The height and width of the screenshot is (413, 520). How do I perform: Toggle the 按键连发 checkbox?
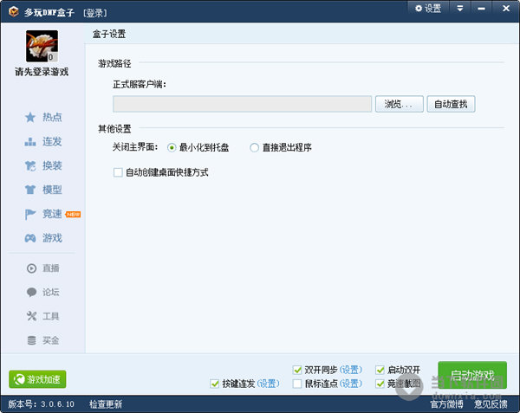point(215,384)
